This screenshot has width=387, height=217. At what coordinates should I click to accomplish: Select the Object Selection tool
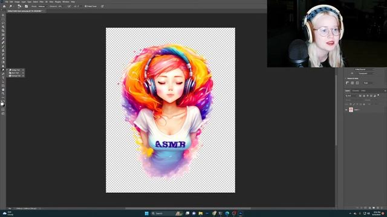click(3, 27)
